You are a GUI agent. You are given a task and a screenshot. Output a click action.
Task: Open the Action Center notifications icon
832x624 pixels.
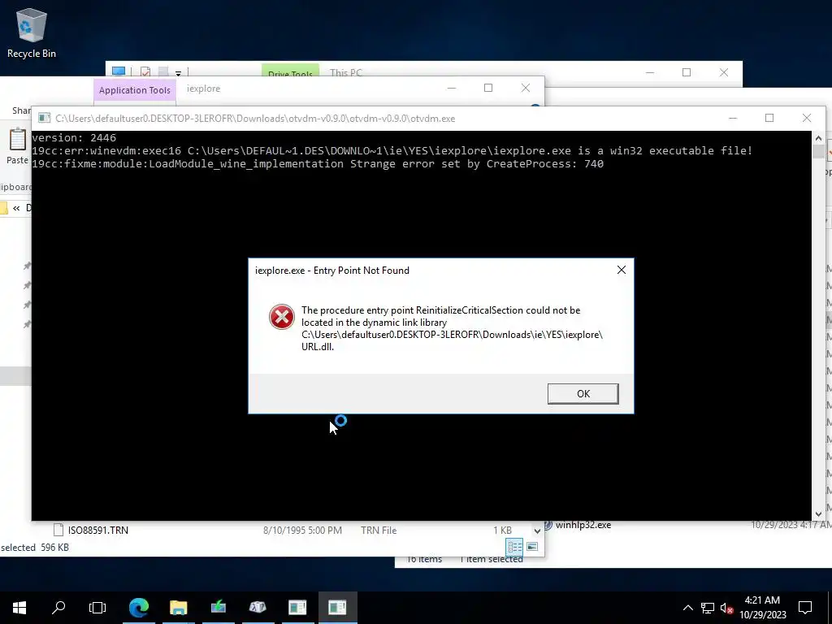pyautogui.click(x=805, y=608)
